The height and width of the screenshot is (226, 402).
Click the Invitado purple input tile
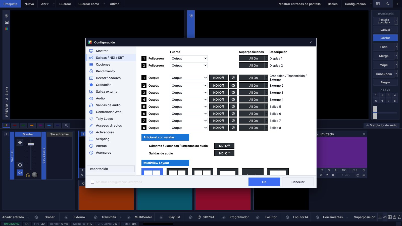341,152
